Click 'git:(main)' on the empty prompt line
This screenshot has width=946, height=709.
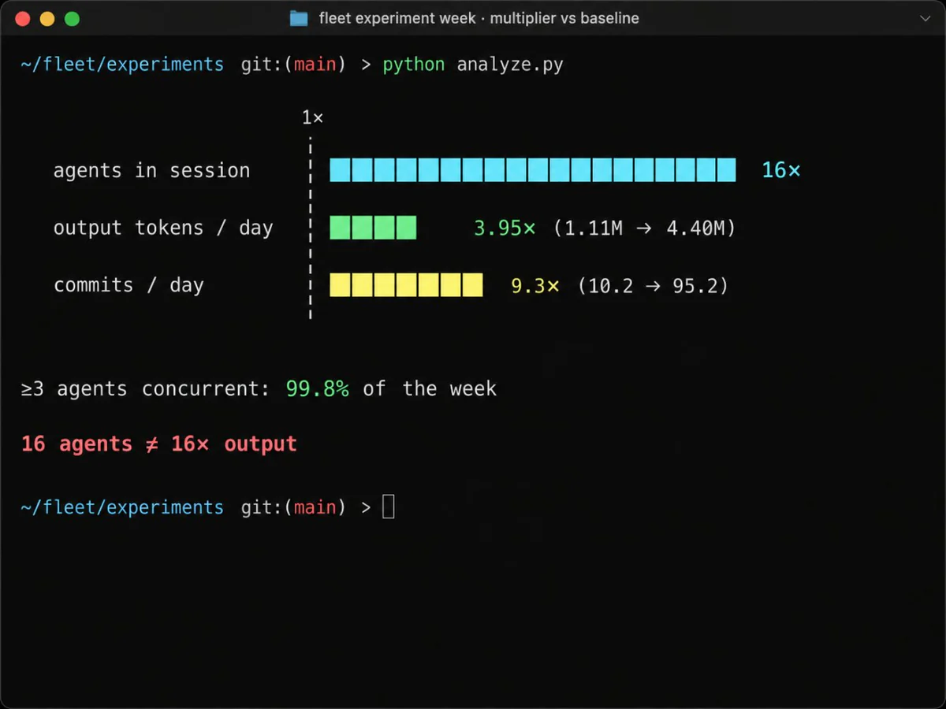pyautogui.click(x=293, y=507)
